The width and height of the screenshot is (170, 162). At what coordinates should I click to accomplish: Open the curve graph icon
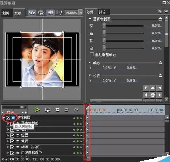click(x=76, y=110)
